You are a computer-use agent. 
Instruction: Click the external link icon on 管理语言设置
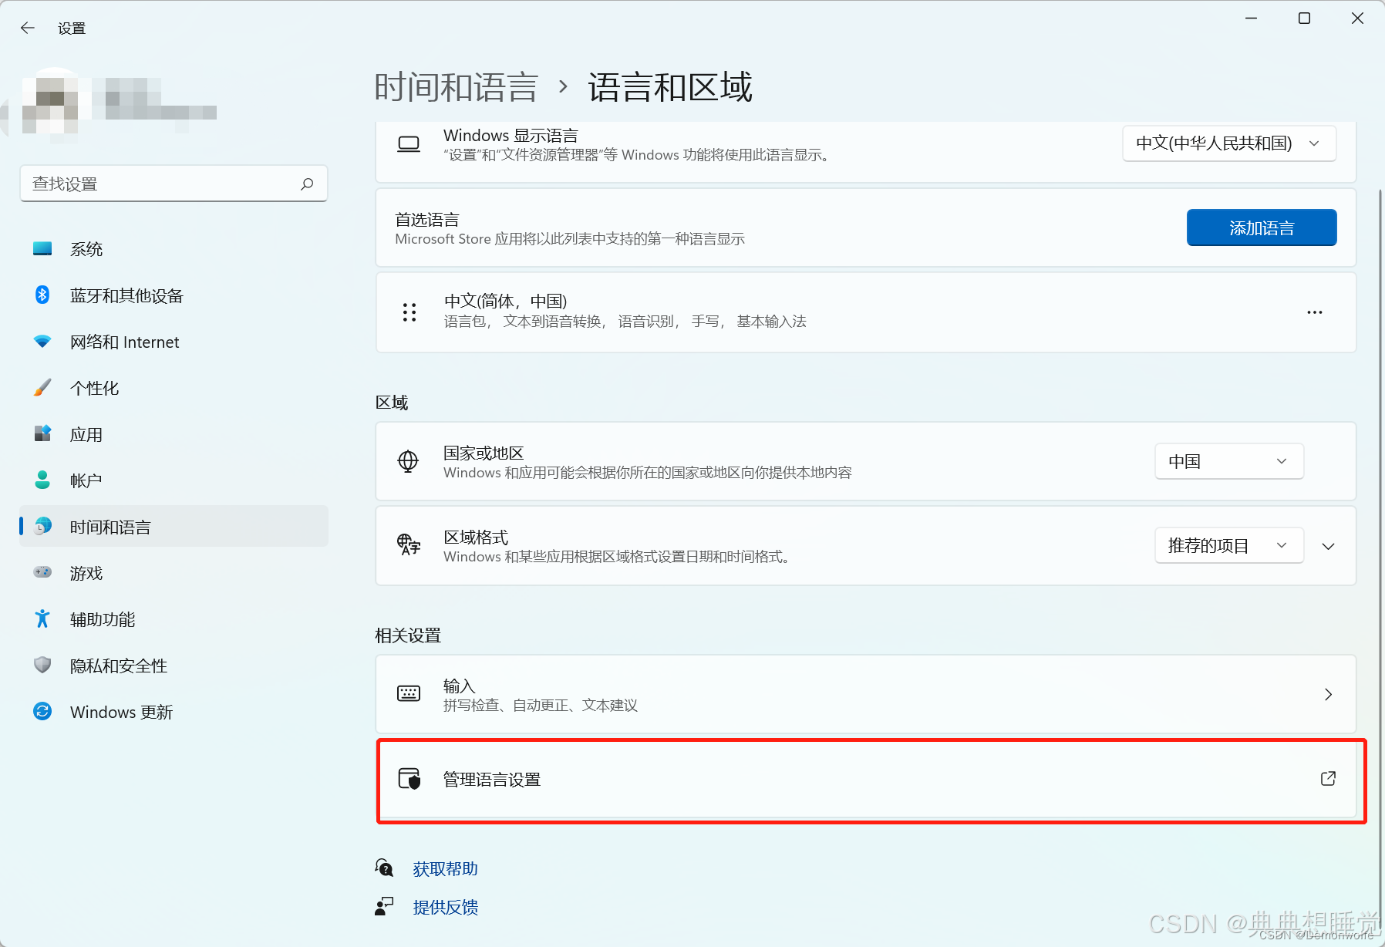click(1328, 778)
